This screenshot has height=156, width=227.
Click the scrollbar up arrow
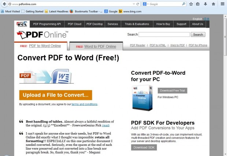click(225, 16)
